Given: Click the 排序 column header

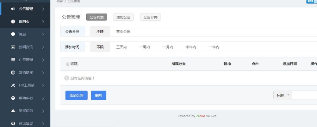Looking at the screenshot, I should (x=228, y=64).
